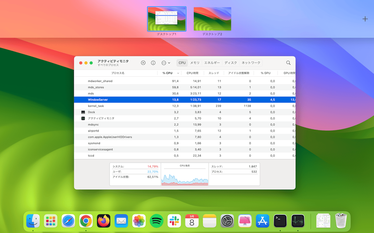Viewport: 374px width, 233px height.
Task: Open Terminal from the Dock
Action: 280,221
